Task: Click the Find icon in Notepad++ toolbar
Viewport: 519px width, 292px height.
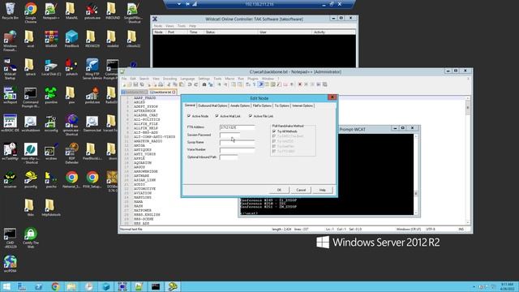Action: (204, 84)
